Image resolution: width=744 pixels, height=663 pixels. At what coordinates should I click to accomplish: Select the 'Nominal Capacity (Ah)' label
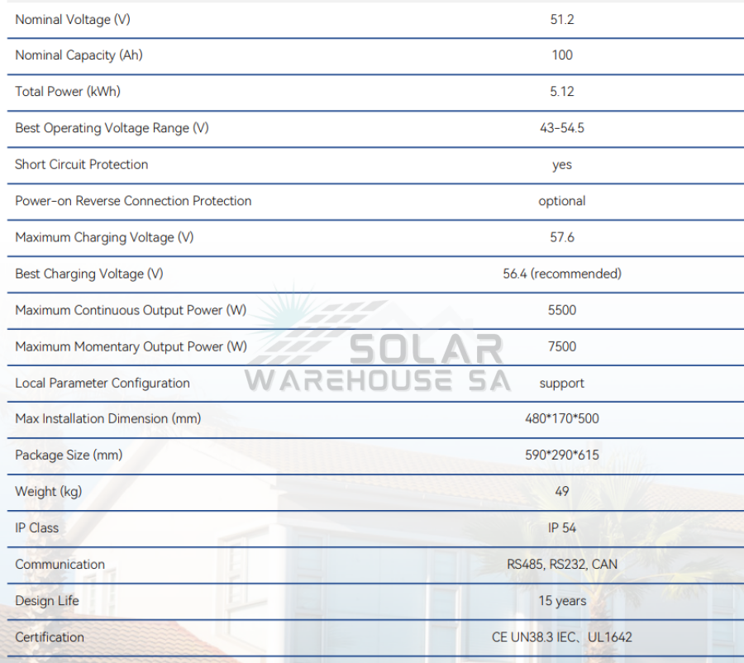tap(79, 55)
